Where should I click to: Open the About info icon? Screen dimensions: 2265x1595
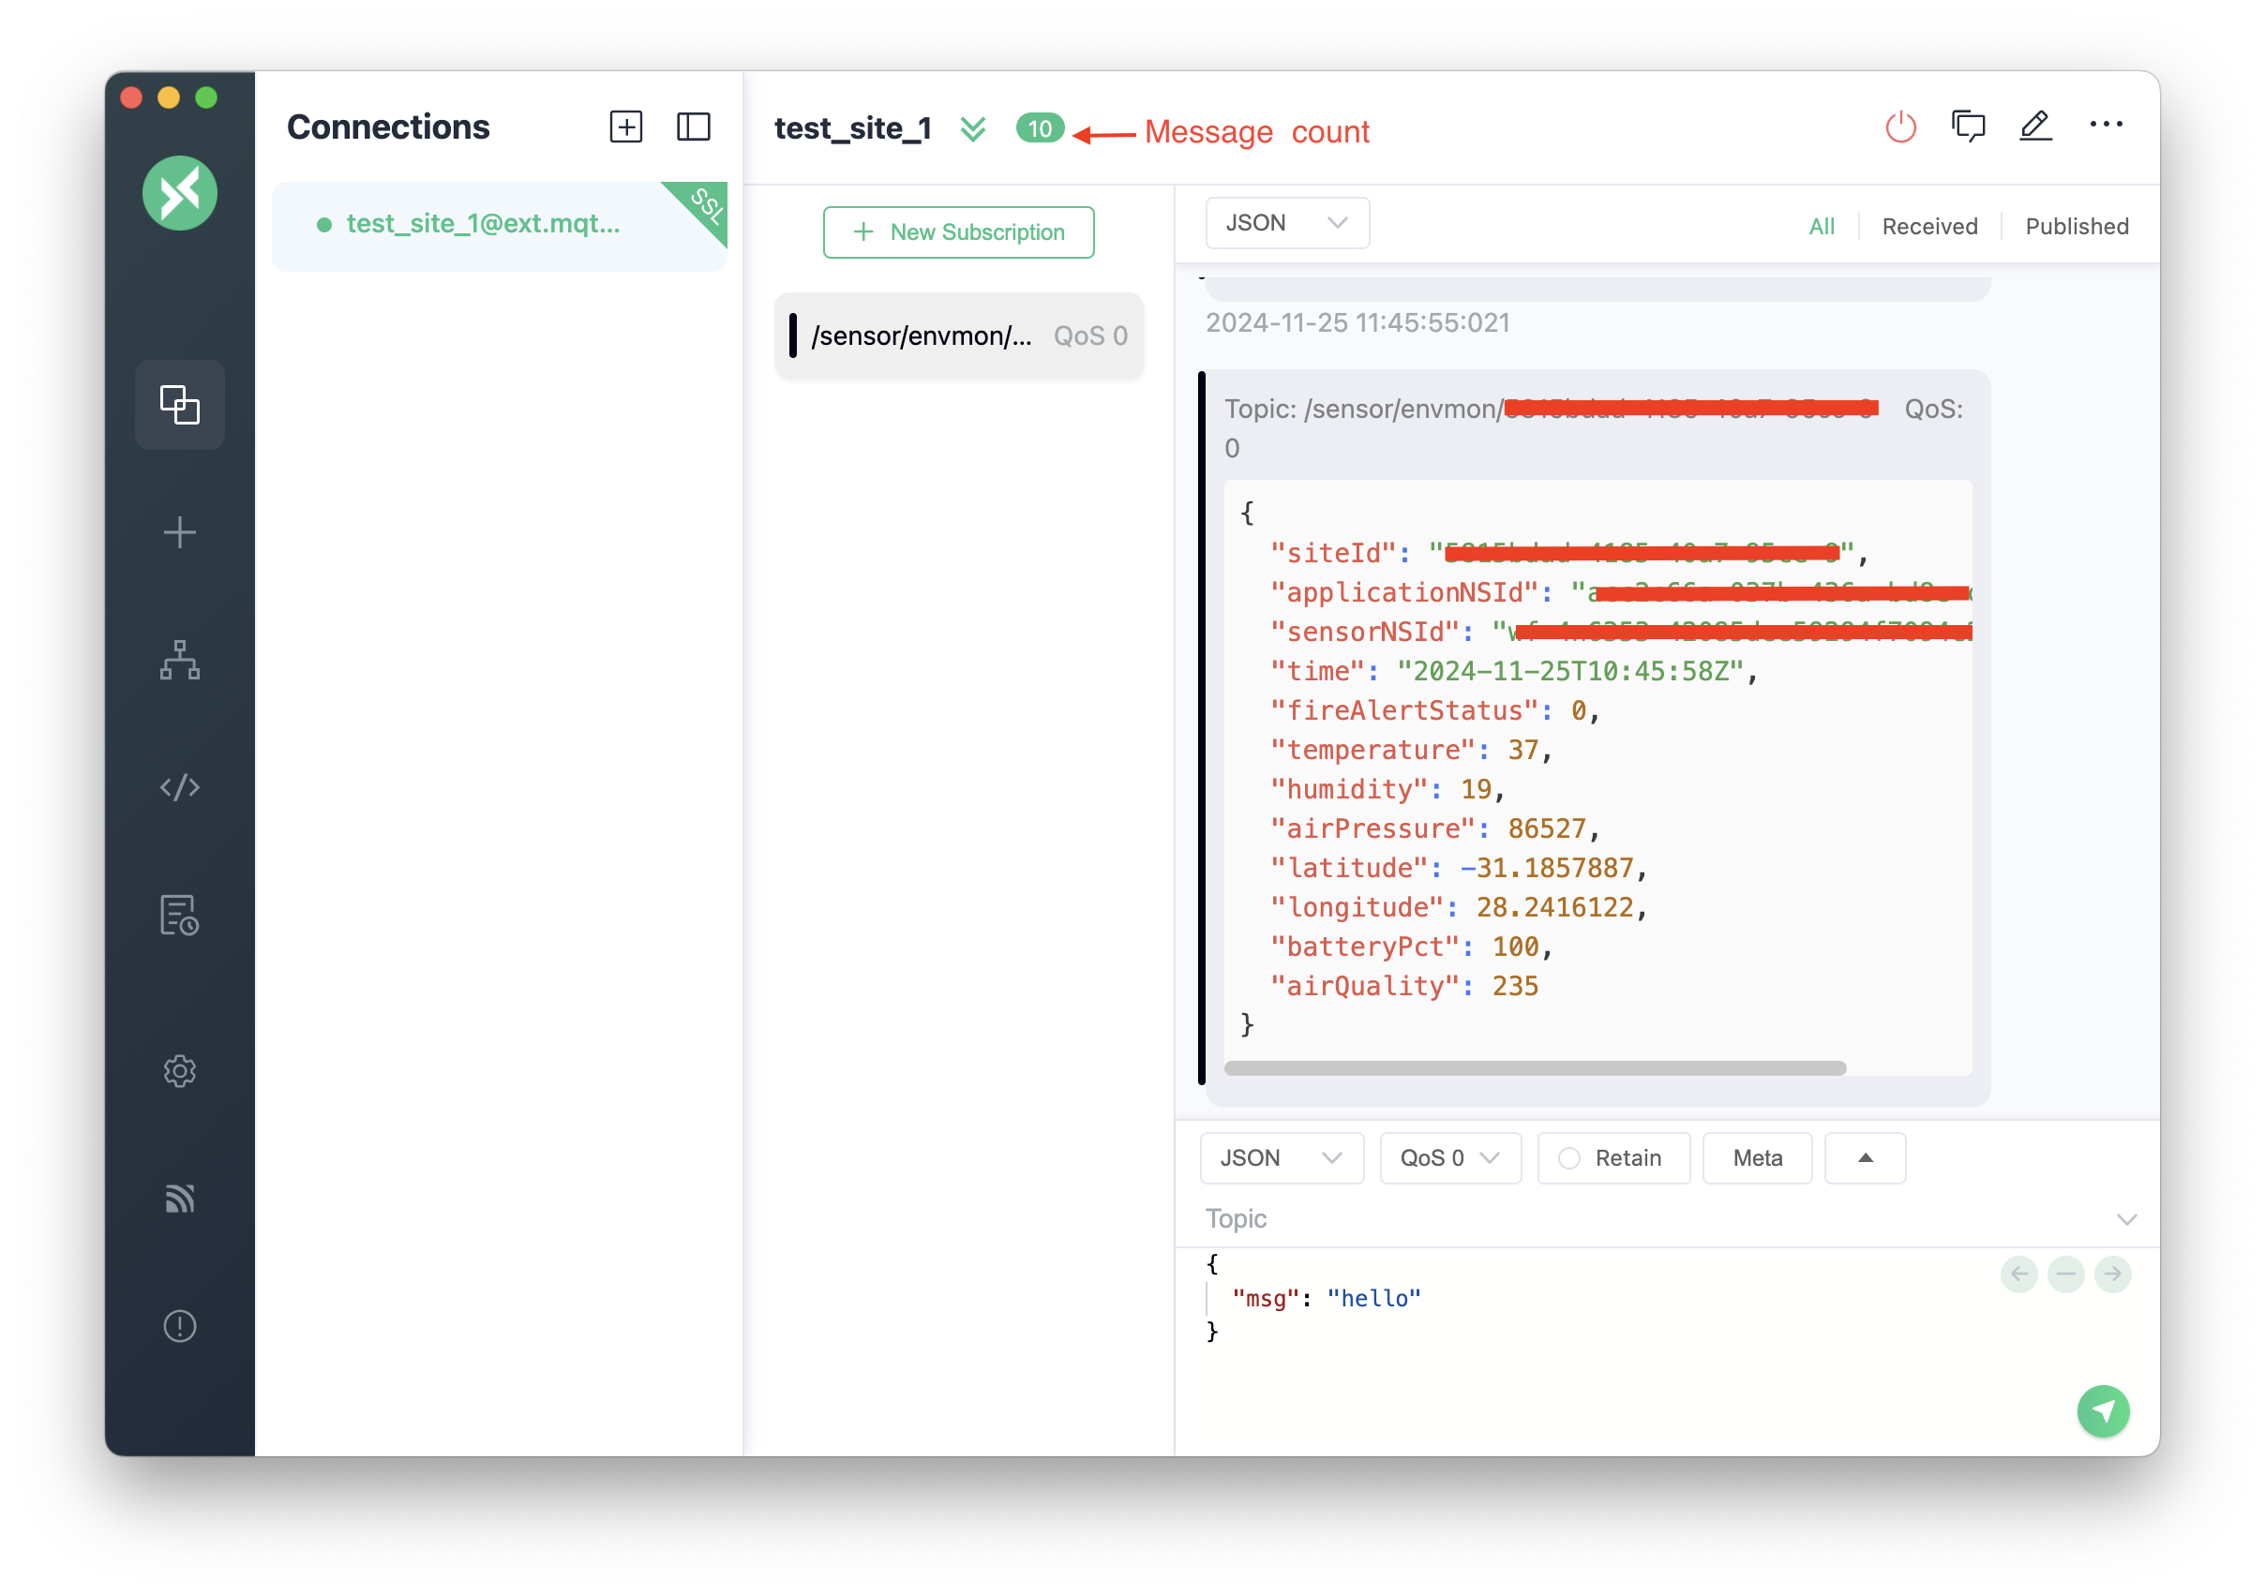point(180,1326)
